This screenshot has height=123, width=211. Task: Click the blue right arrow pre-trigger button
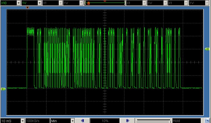point(128,121)
